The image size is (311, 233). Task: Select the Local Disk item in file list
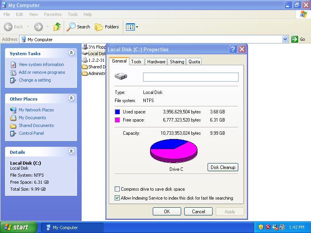[94, 54]
